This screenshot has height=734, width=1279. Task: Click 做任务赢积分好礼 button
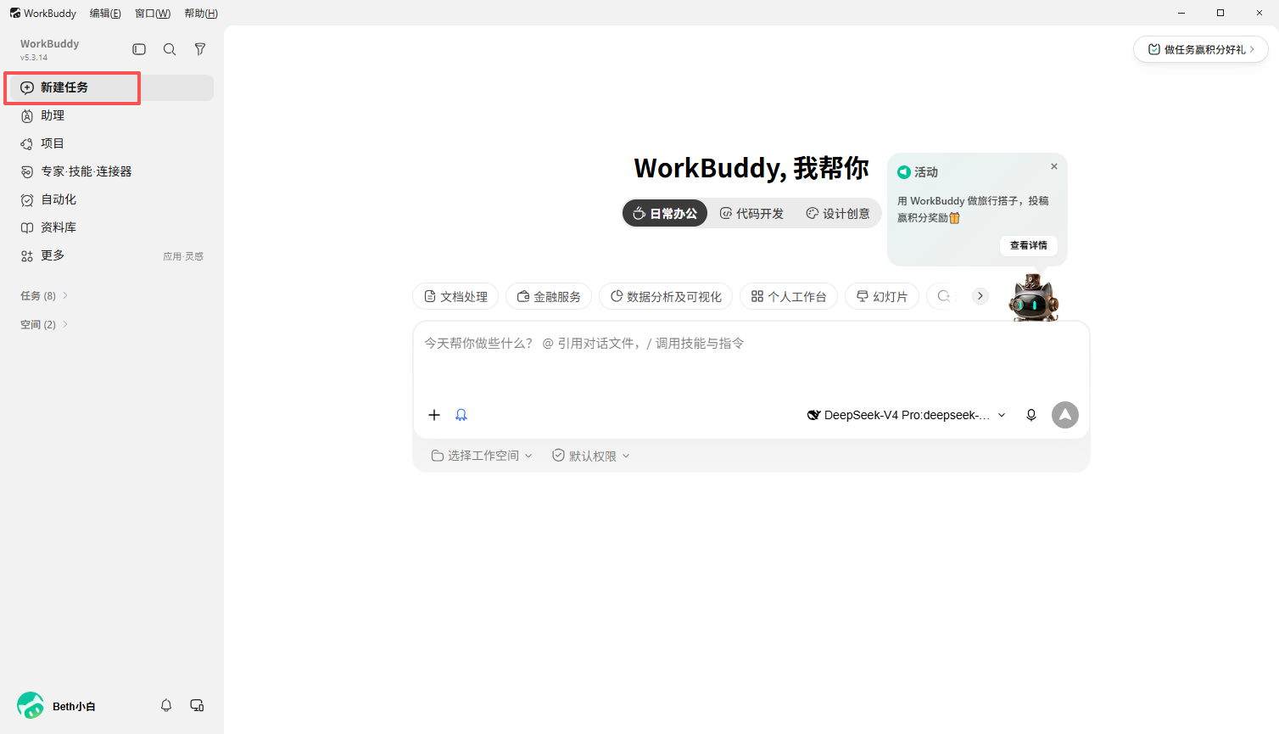[1201, 49]
